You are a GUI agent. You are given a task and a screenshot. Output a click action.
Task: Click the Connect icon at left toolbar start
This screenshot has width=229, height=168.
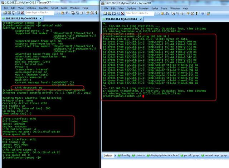5,13
